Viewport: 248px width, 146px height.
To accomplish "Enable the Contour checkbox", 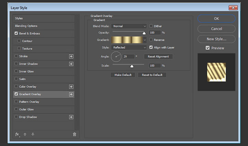I will pyautogui.click(x=19, y=41).
